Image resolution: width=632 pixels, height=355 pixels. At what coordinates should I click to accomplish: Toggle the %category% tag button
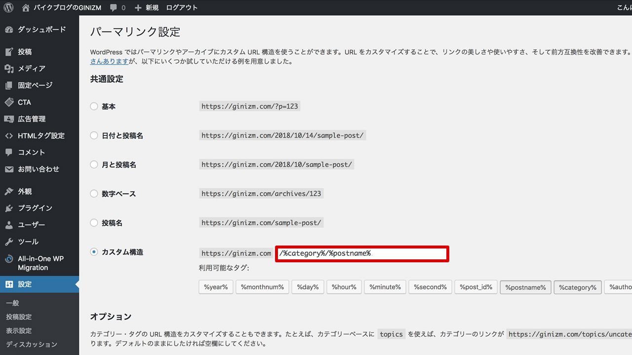pos(578,287)
